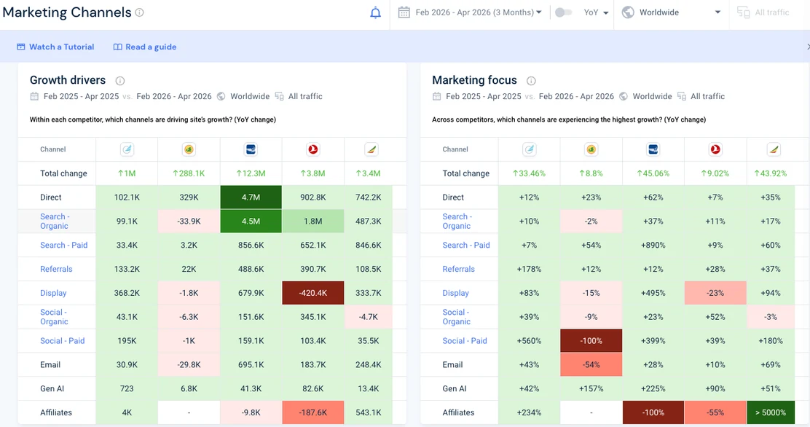Open Social - Paid in Marketing focus
Screen dimensions: 810x427
pos(465,341)
